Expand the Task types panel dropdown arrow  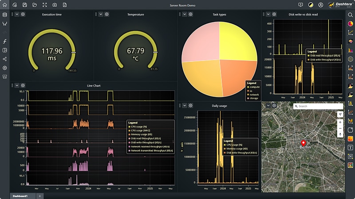click(185, 14)
